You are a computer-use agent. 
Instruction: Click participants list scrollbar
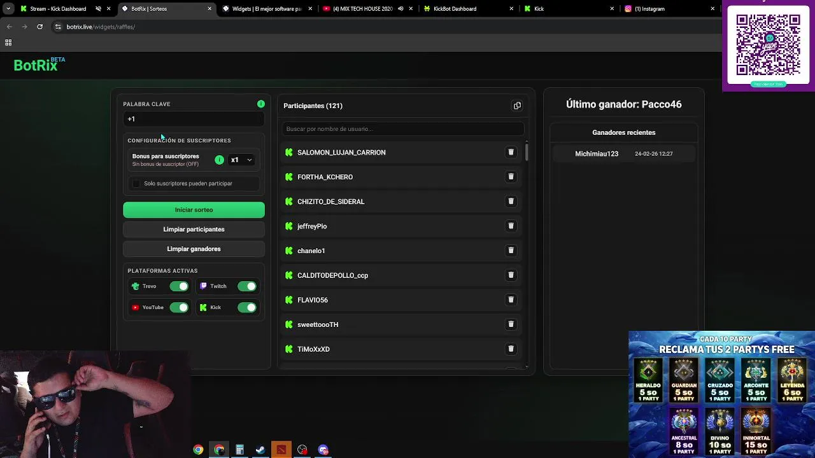tap(527, 152)
